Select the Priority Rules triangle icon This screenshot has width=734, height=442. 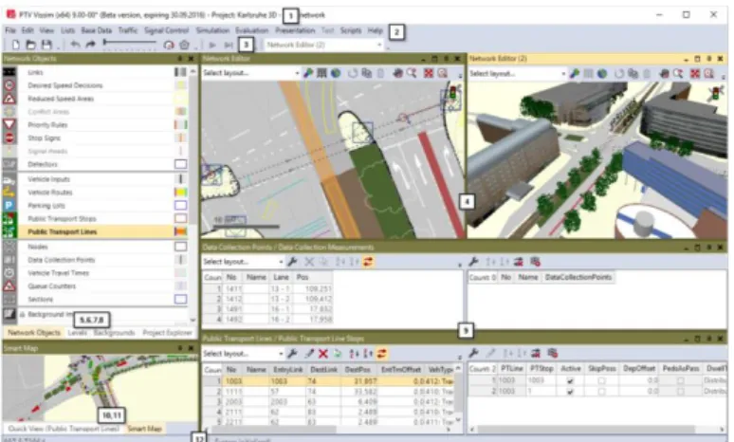coord(9,124)
